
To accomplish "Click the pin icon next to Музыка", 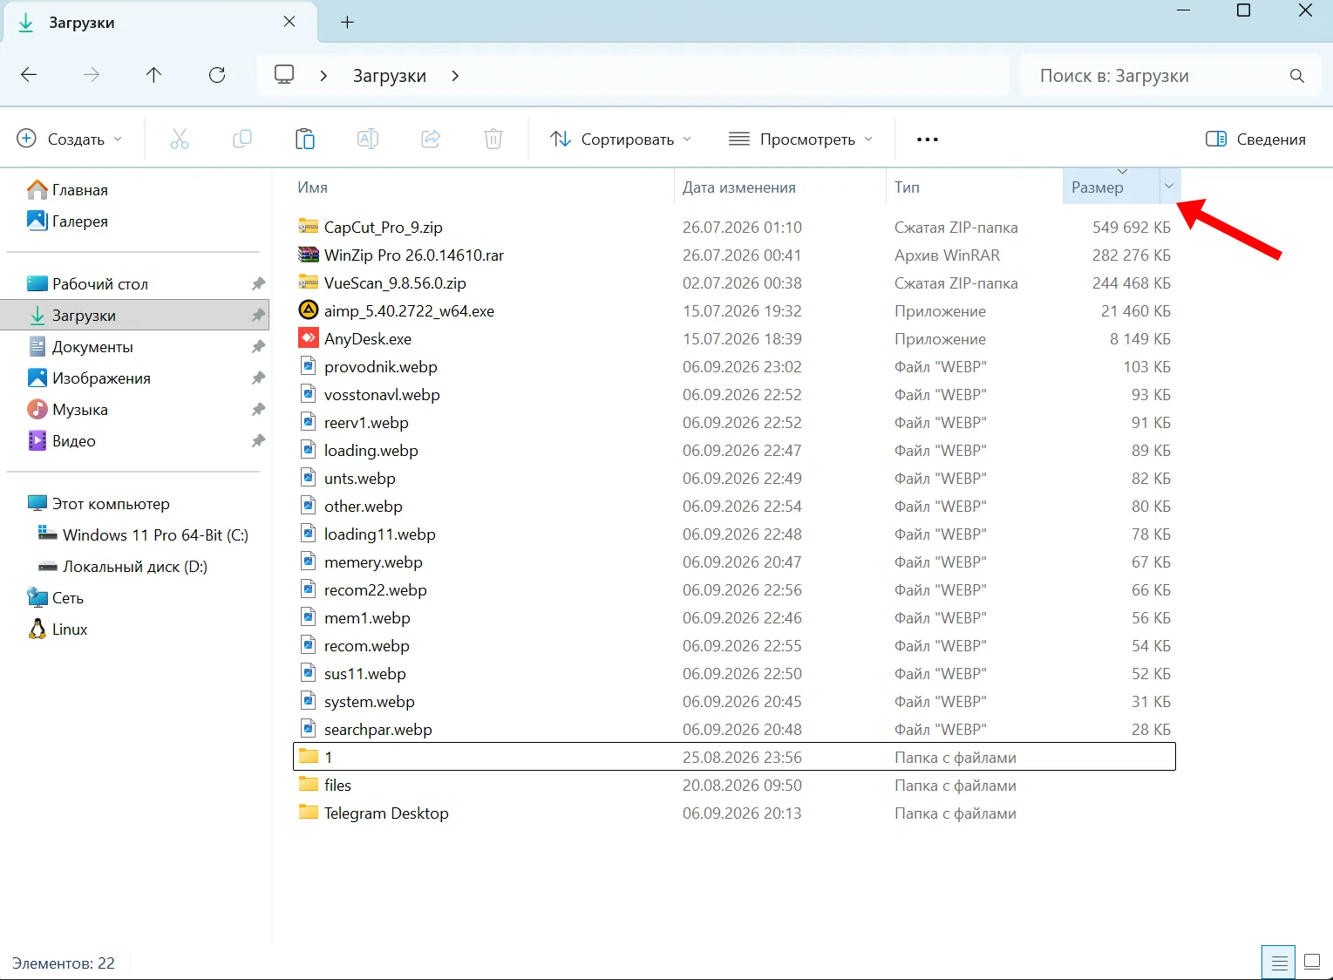I will point(258,409).
